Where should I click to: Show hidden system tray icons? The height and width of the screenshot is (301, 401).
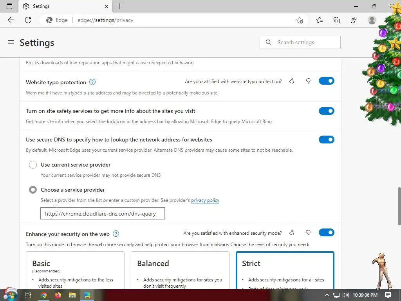(327, 295)
